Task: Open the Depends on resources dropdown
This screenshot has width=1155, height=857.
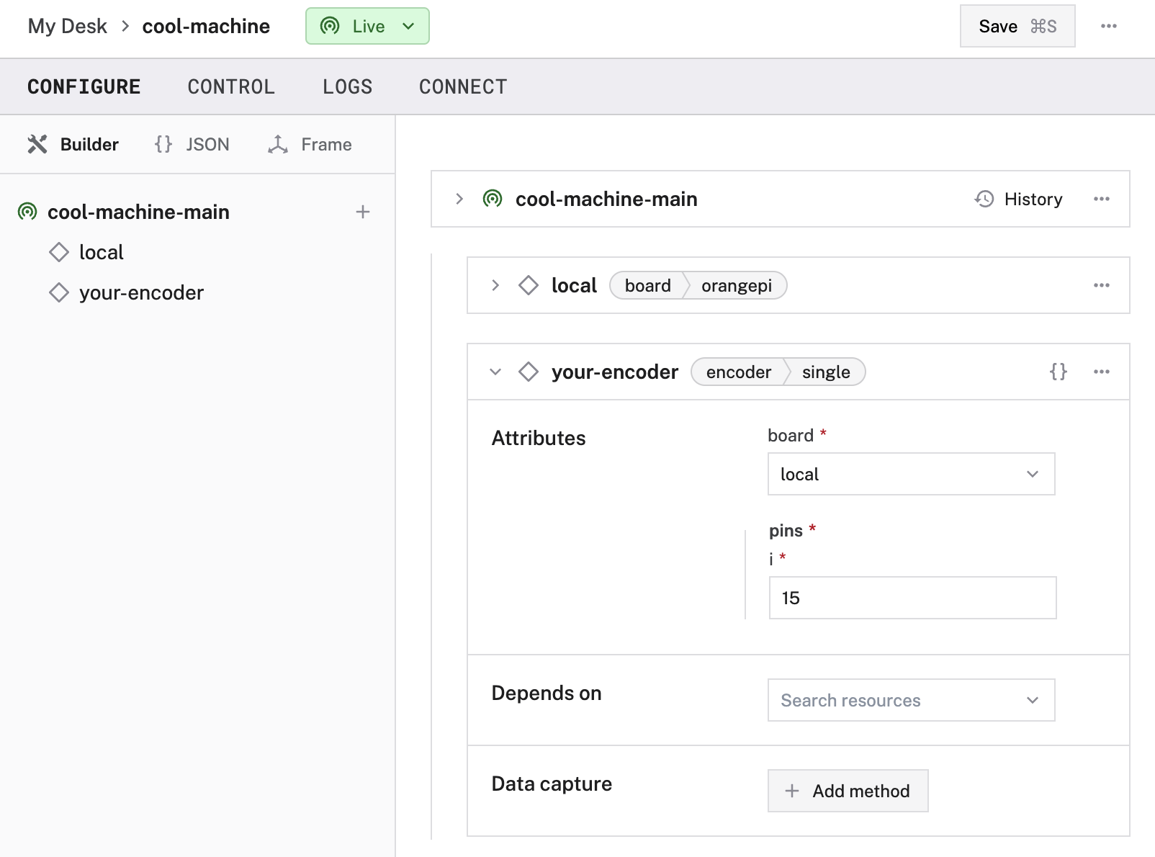Action: (x=910, y=699)
